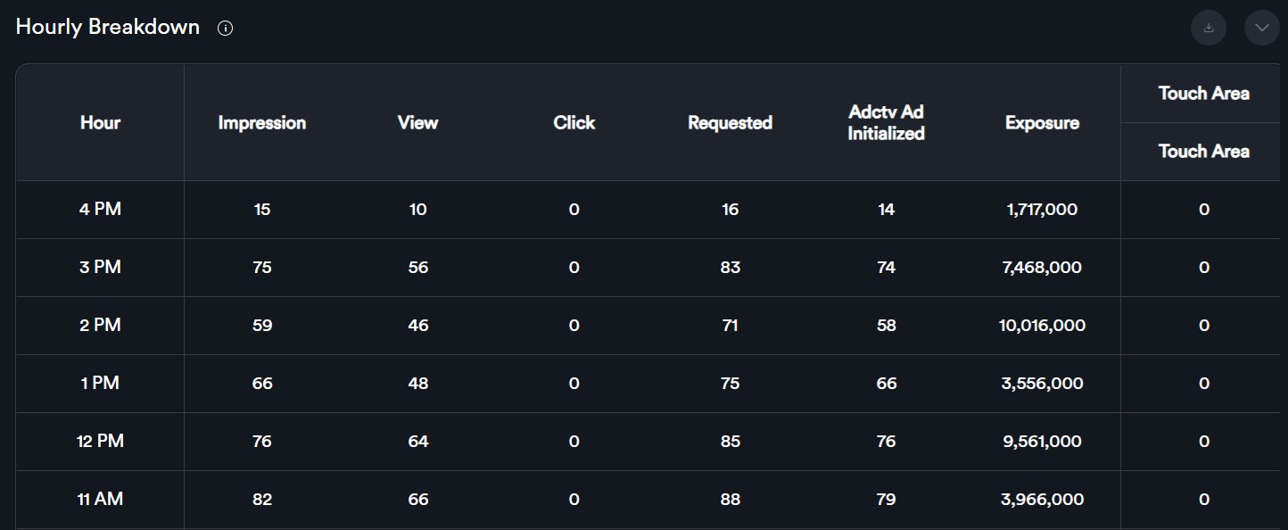
Task: Click the 10,016,000 exposure value
Action: (x=1042, y=326)
